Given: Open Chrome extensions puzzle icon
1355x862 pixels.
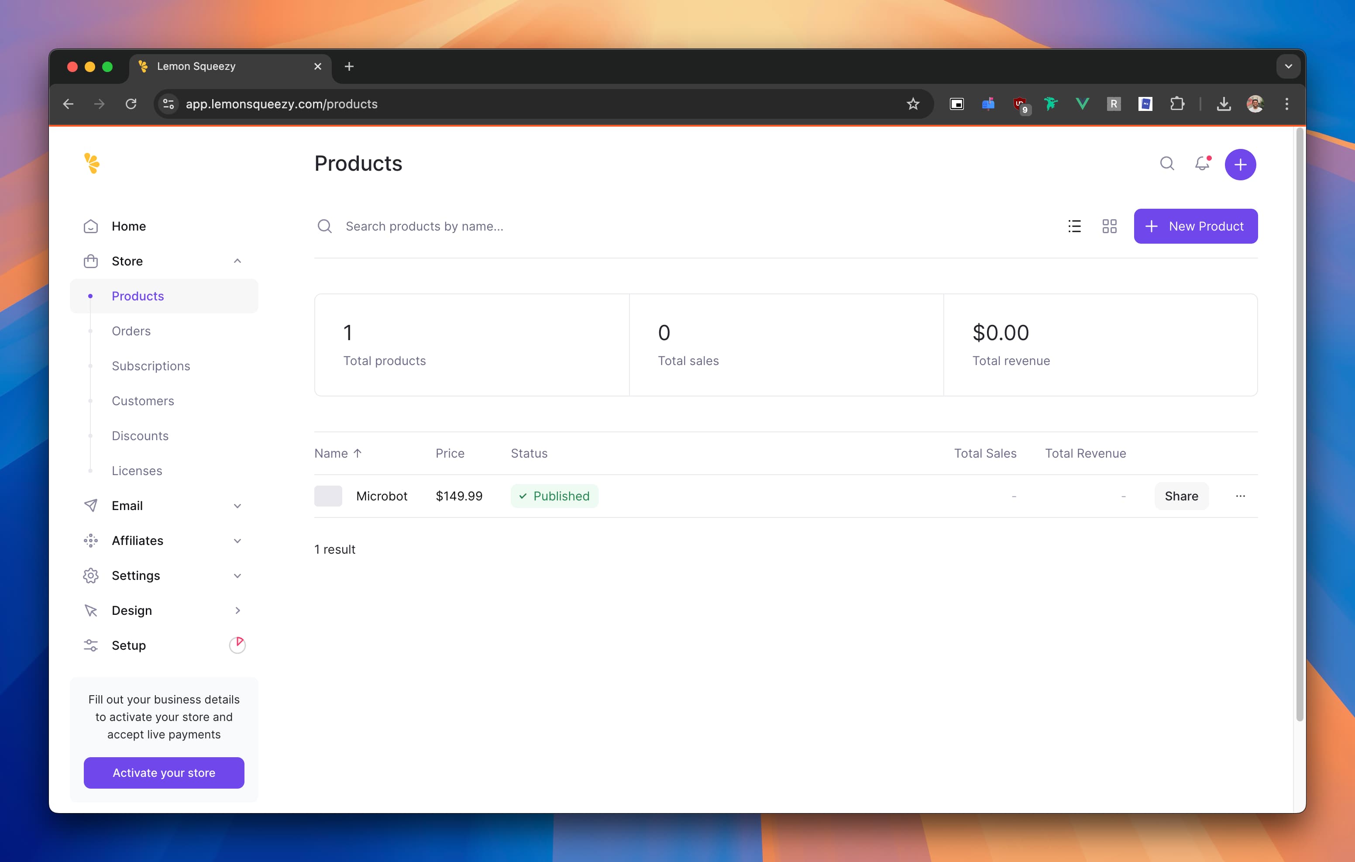Looking at the screenshot, I should coord(1176,104).
